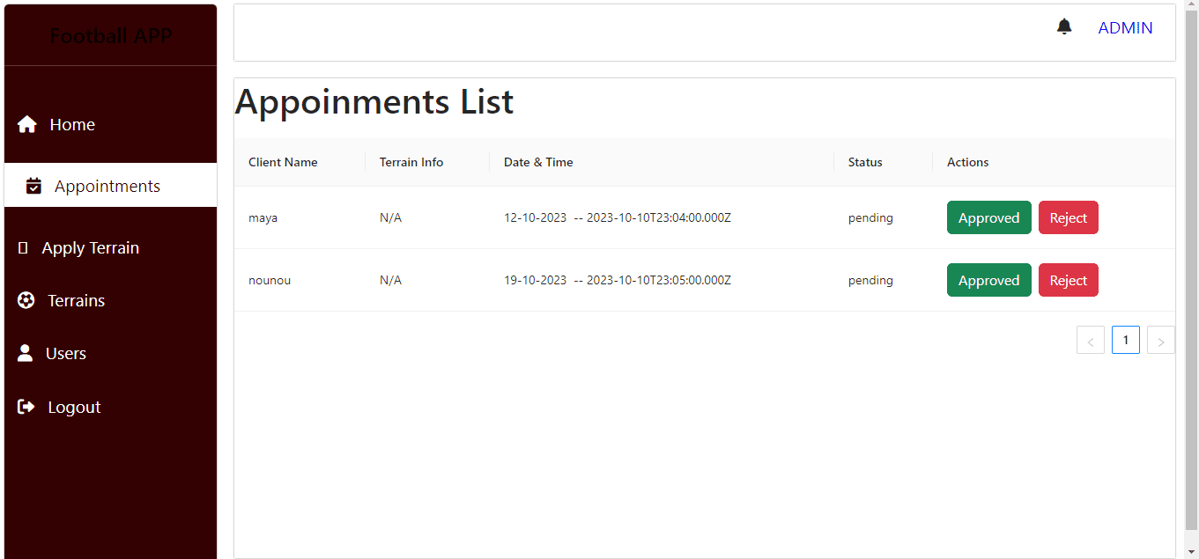Click the Users person icon
Viewport: 1199px width, 559px height.
click(26, 353)
